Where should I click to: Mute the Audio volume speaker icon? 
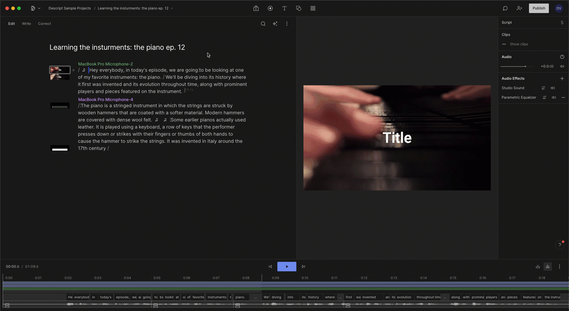(x=562, y=66)
